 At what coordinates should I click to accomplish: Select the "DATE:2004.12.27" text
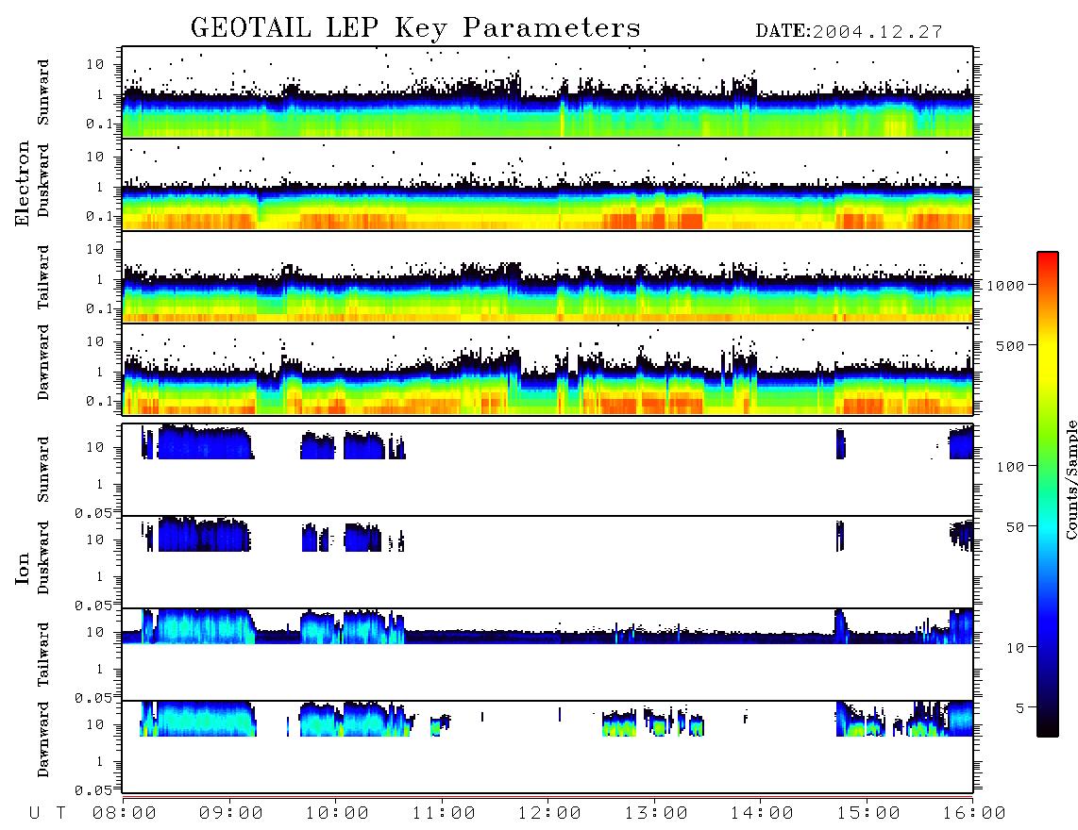tap(849, 32)
